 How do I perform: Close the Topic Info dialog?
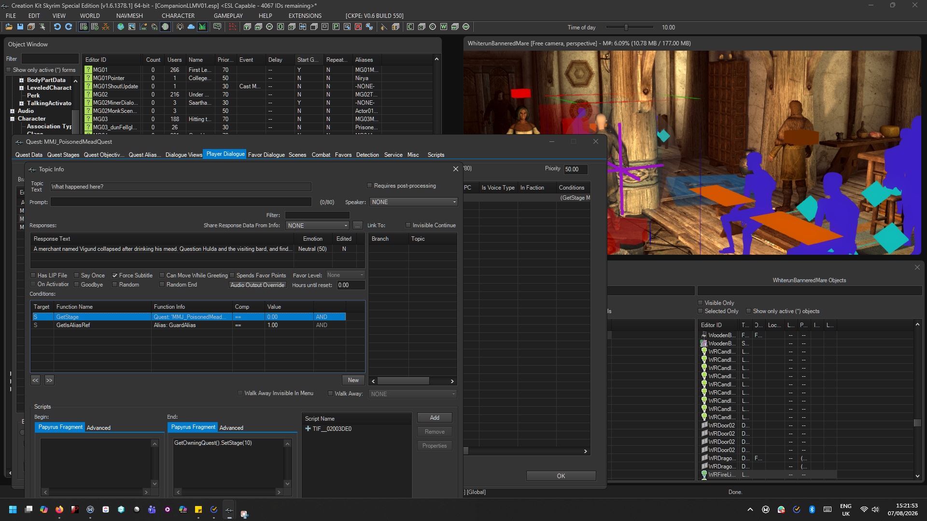coord(455,169)
